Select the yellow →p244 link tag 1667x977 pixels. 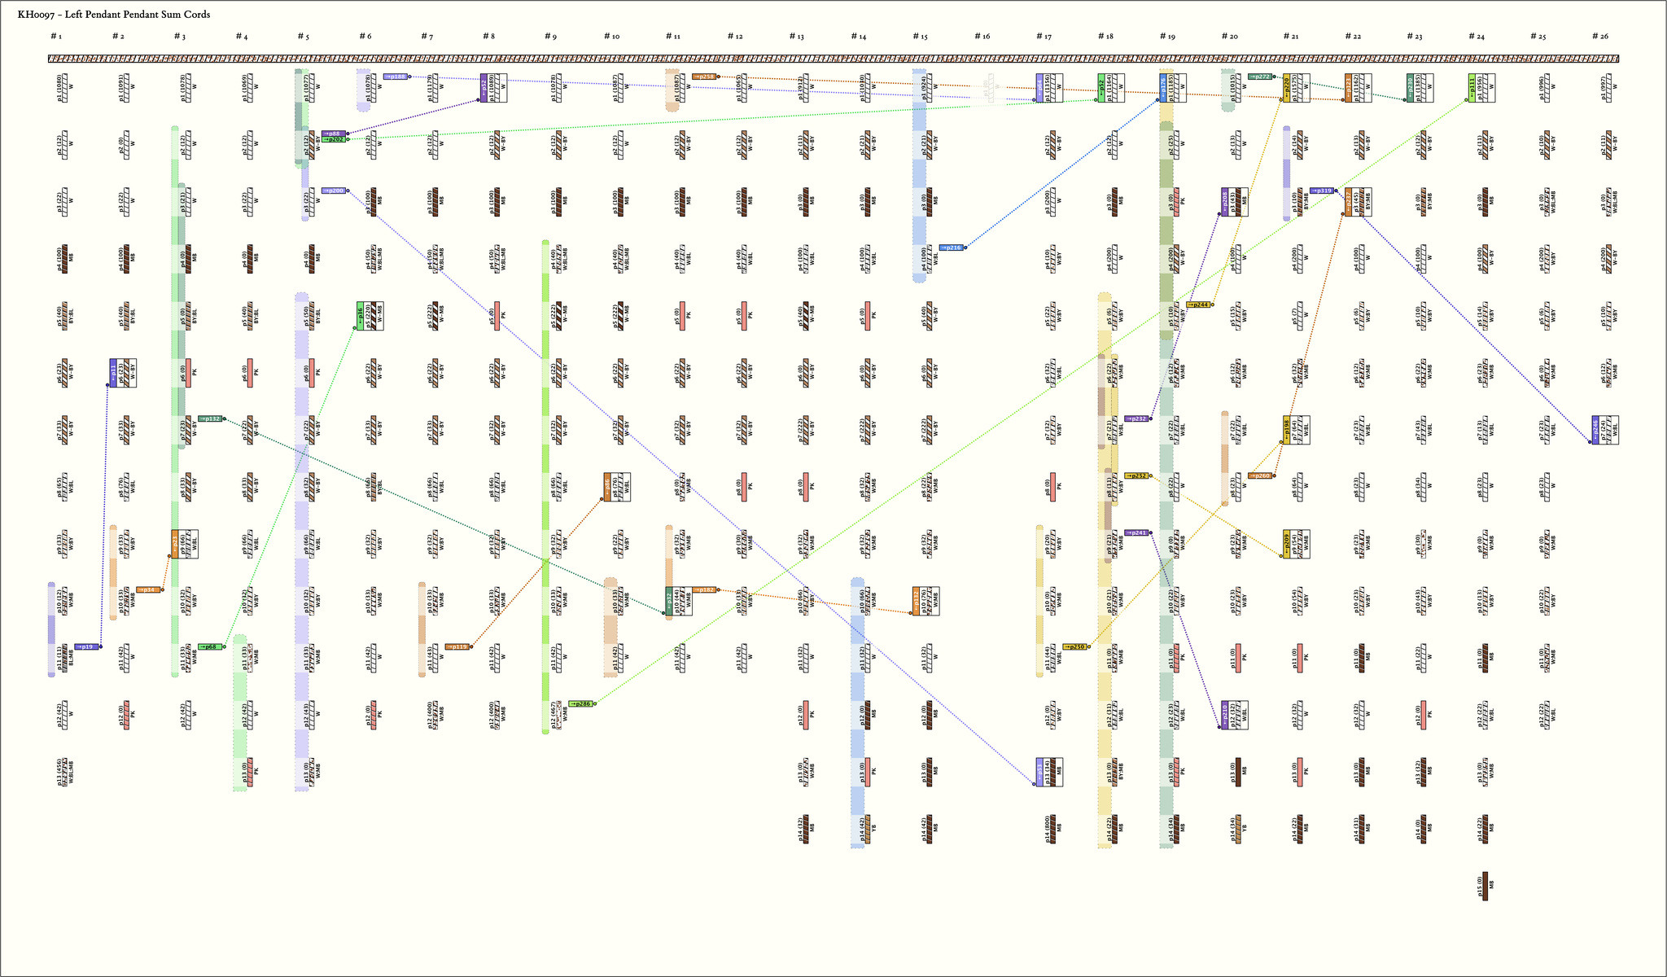pyautogui.click(x=1198, y=304)
